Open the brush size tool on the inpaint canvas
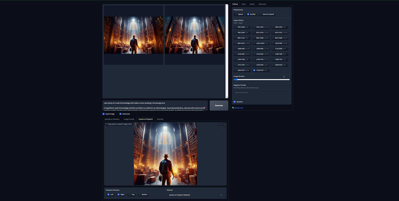This screenshot has width=399, height=201. [x=224, y=129]
